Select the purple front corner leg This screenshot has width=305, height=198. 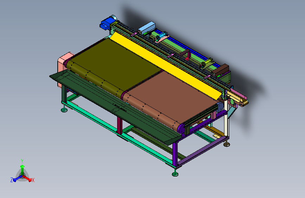175,154
